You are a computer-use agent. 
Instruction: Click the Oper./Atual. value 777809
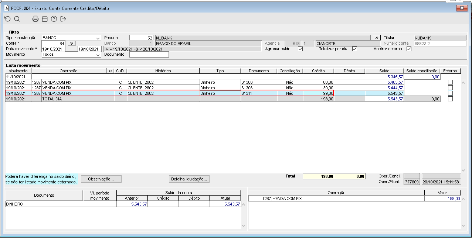tap(412, 182)
